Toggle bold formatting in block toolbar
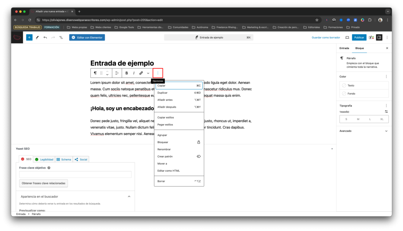The image size is (403, 231). [x=127, y=73]
